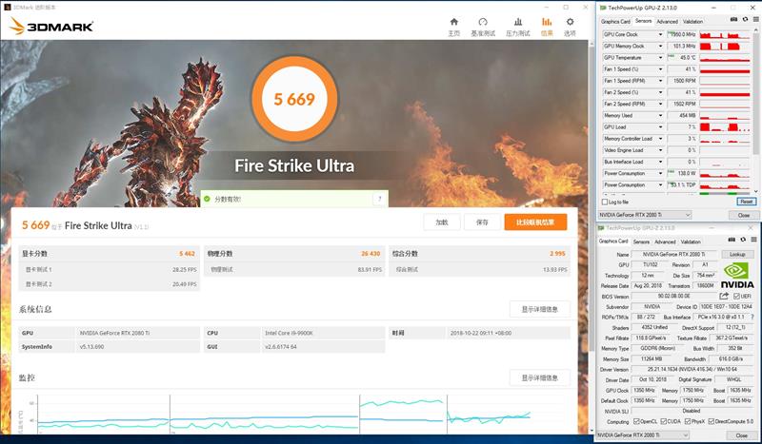Click the BIOS export share icon beside UEFI

724,296
